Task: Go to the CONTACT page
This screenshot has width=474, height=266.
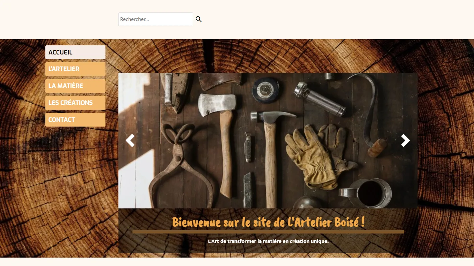Action: click(75, 120)
